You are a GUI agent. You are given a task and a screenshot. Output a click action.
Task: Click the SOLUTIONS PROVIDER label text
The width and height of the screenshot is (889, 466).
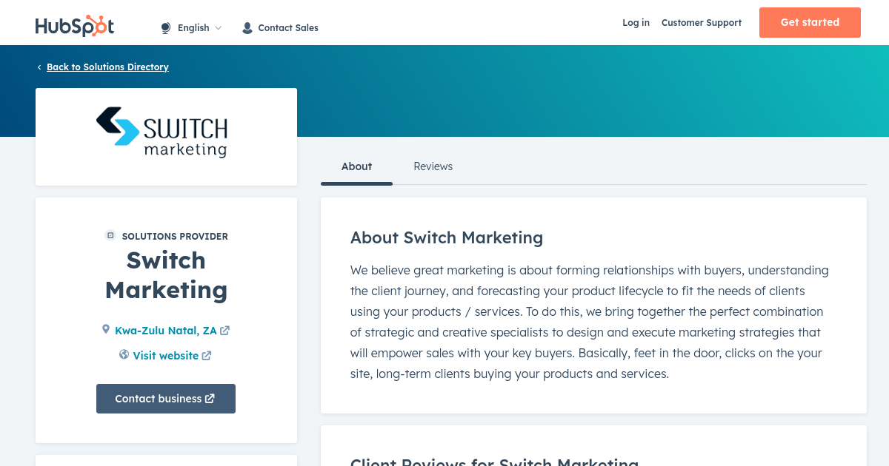tap(175, 237)
